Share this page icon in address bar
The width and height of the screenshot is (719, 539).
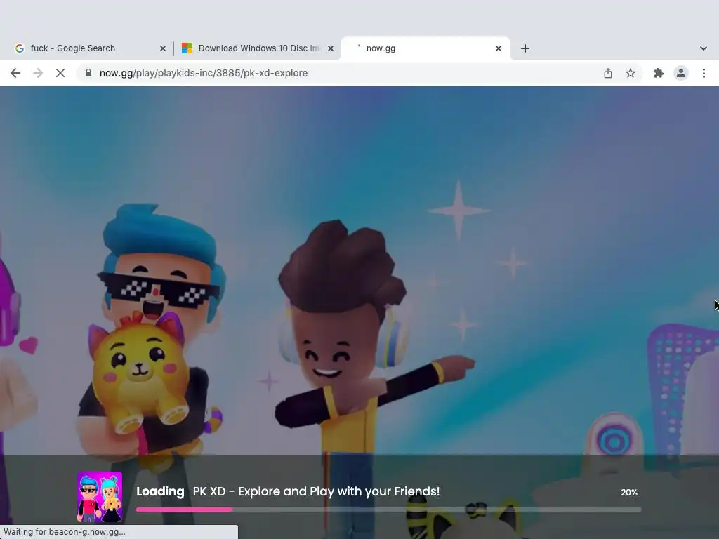(x=608, y=73)
